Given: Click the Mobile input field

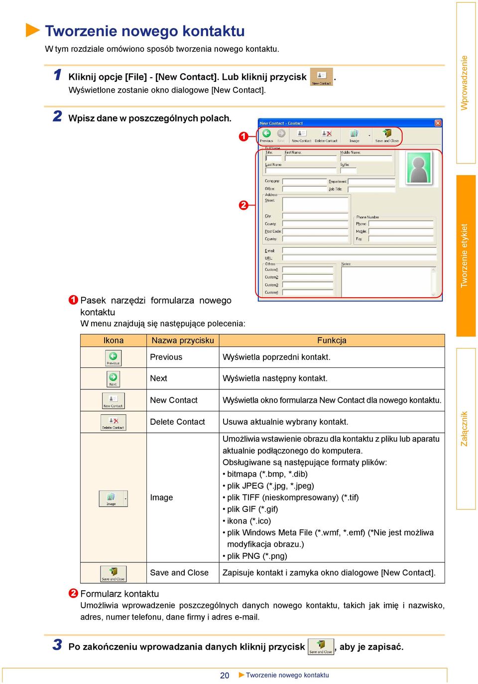Looking at the screenshot, I should coord(401,232).
